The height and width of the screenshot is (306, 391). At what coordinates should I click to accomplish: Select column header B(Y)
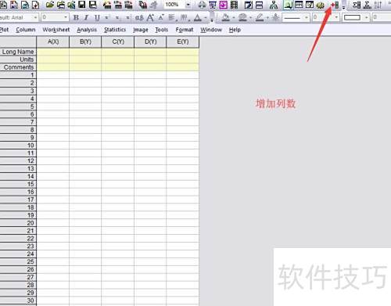[x=85, y=41]
